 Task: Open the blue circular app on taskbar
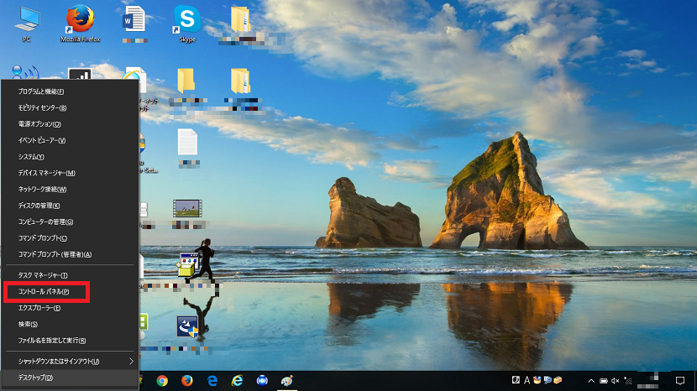tap(262, 381)
